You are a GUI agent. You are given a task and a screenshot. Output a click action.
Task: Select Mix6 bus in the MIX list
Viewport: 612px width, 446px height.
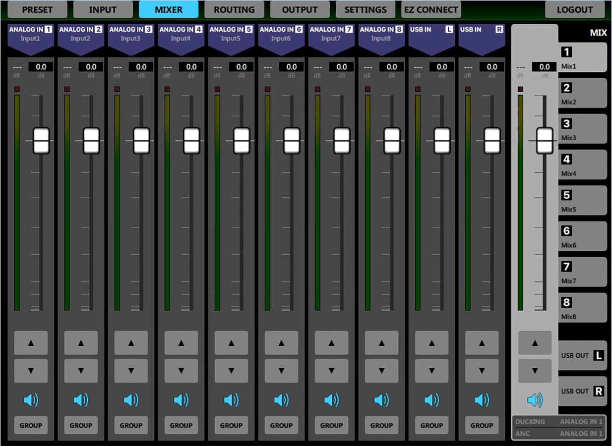click(x=583, y=236)
